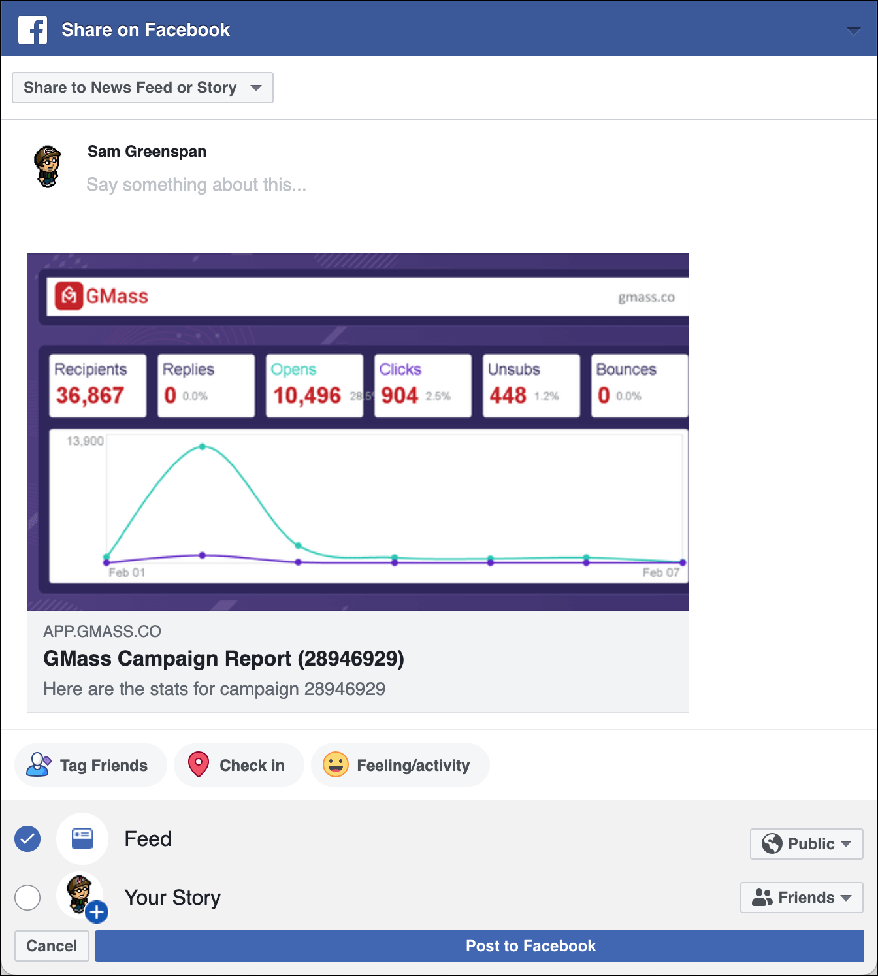The image size is (878, 976).
Task: Click gmass.co text in preview header
Action: pos(647,298)
